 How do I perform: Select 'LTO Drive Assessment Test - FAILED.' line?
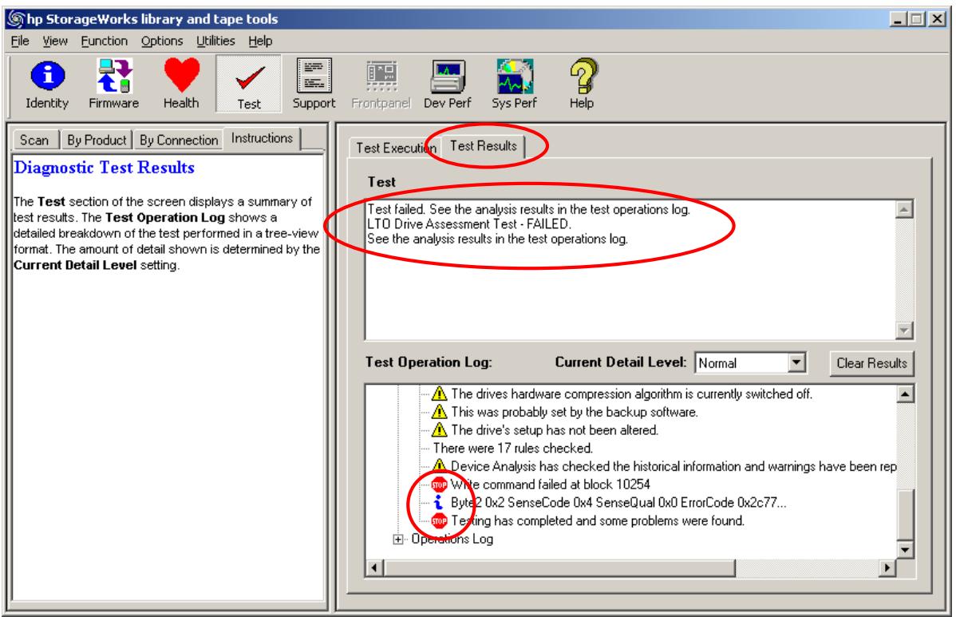[469, 223]
